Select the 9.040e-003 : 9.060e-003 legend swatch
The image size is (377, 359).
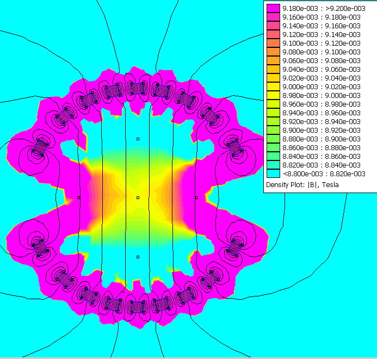point(273,69)
